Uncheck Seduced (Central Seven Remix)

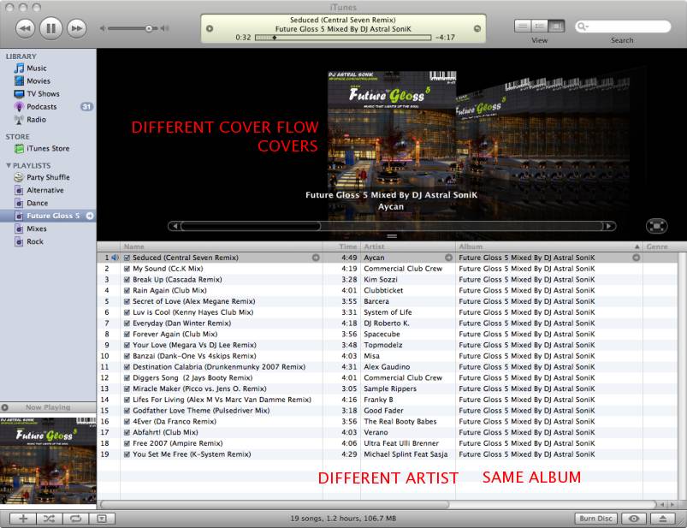pyautogui.click(x=127, y=258)
